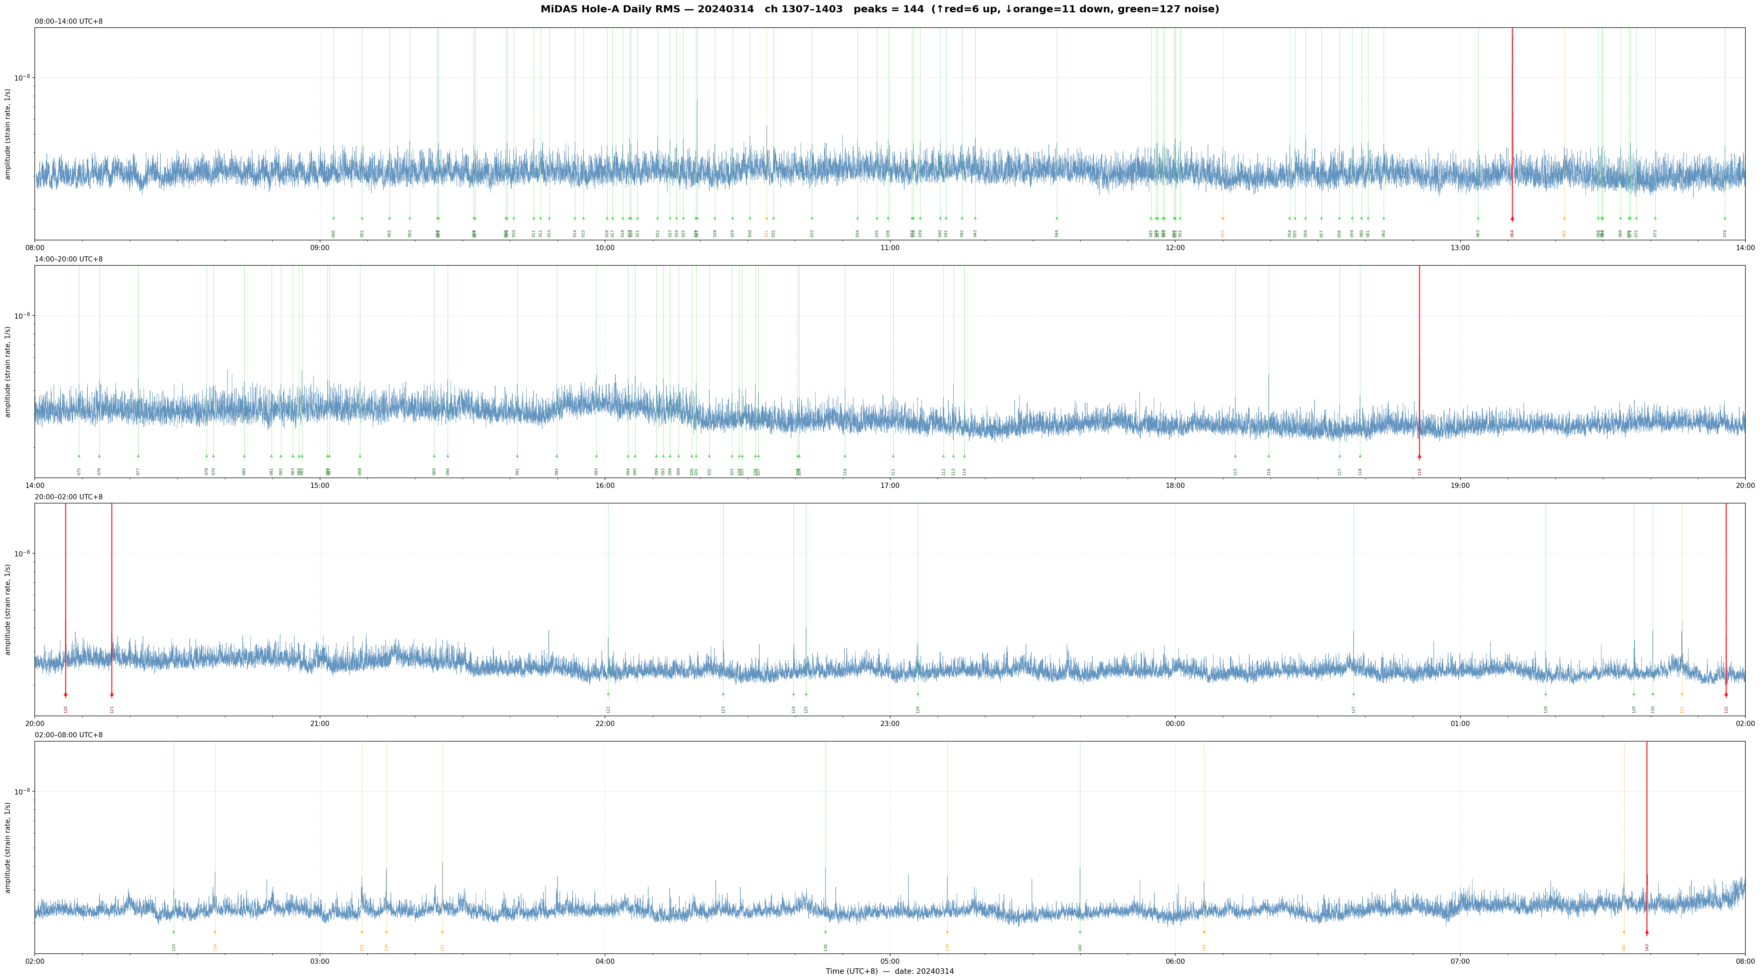Viewport: 1760px width, 980px height.
Task: Click the '07:00' x-axis tick label
Action: [1460, 961]
